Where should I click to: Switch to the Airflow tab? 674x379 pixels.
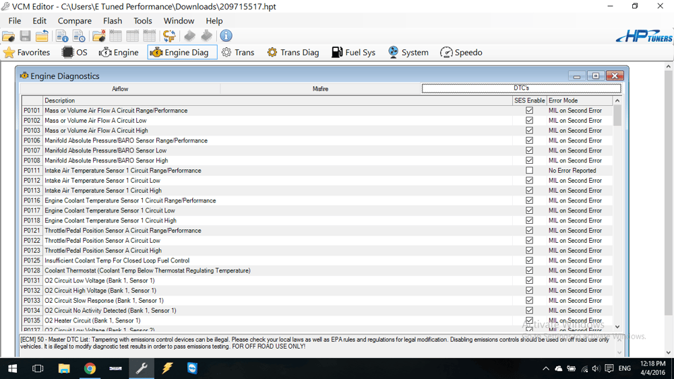(120, 89)
